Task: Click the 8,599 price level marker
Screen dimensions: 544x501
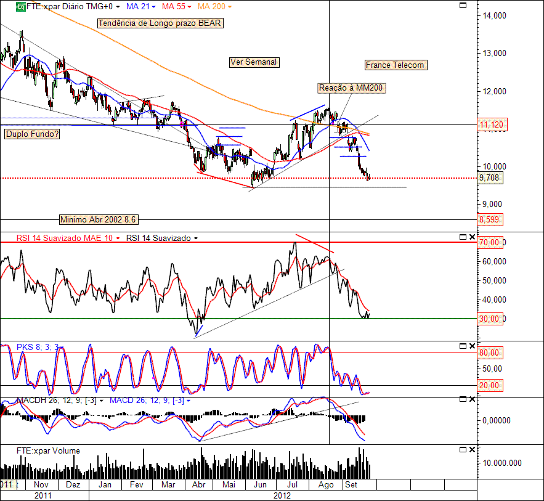Action: (x=490, y=219)
